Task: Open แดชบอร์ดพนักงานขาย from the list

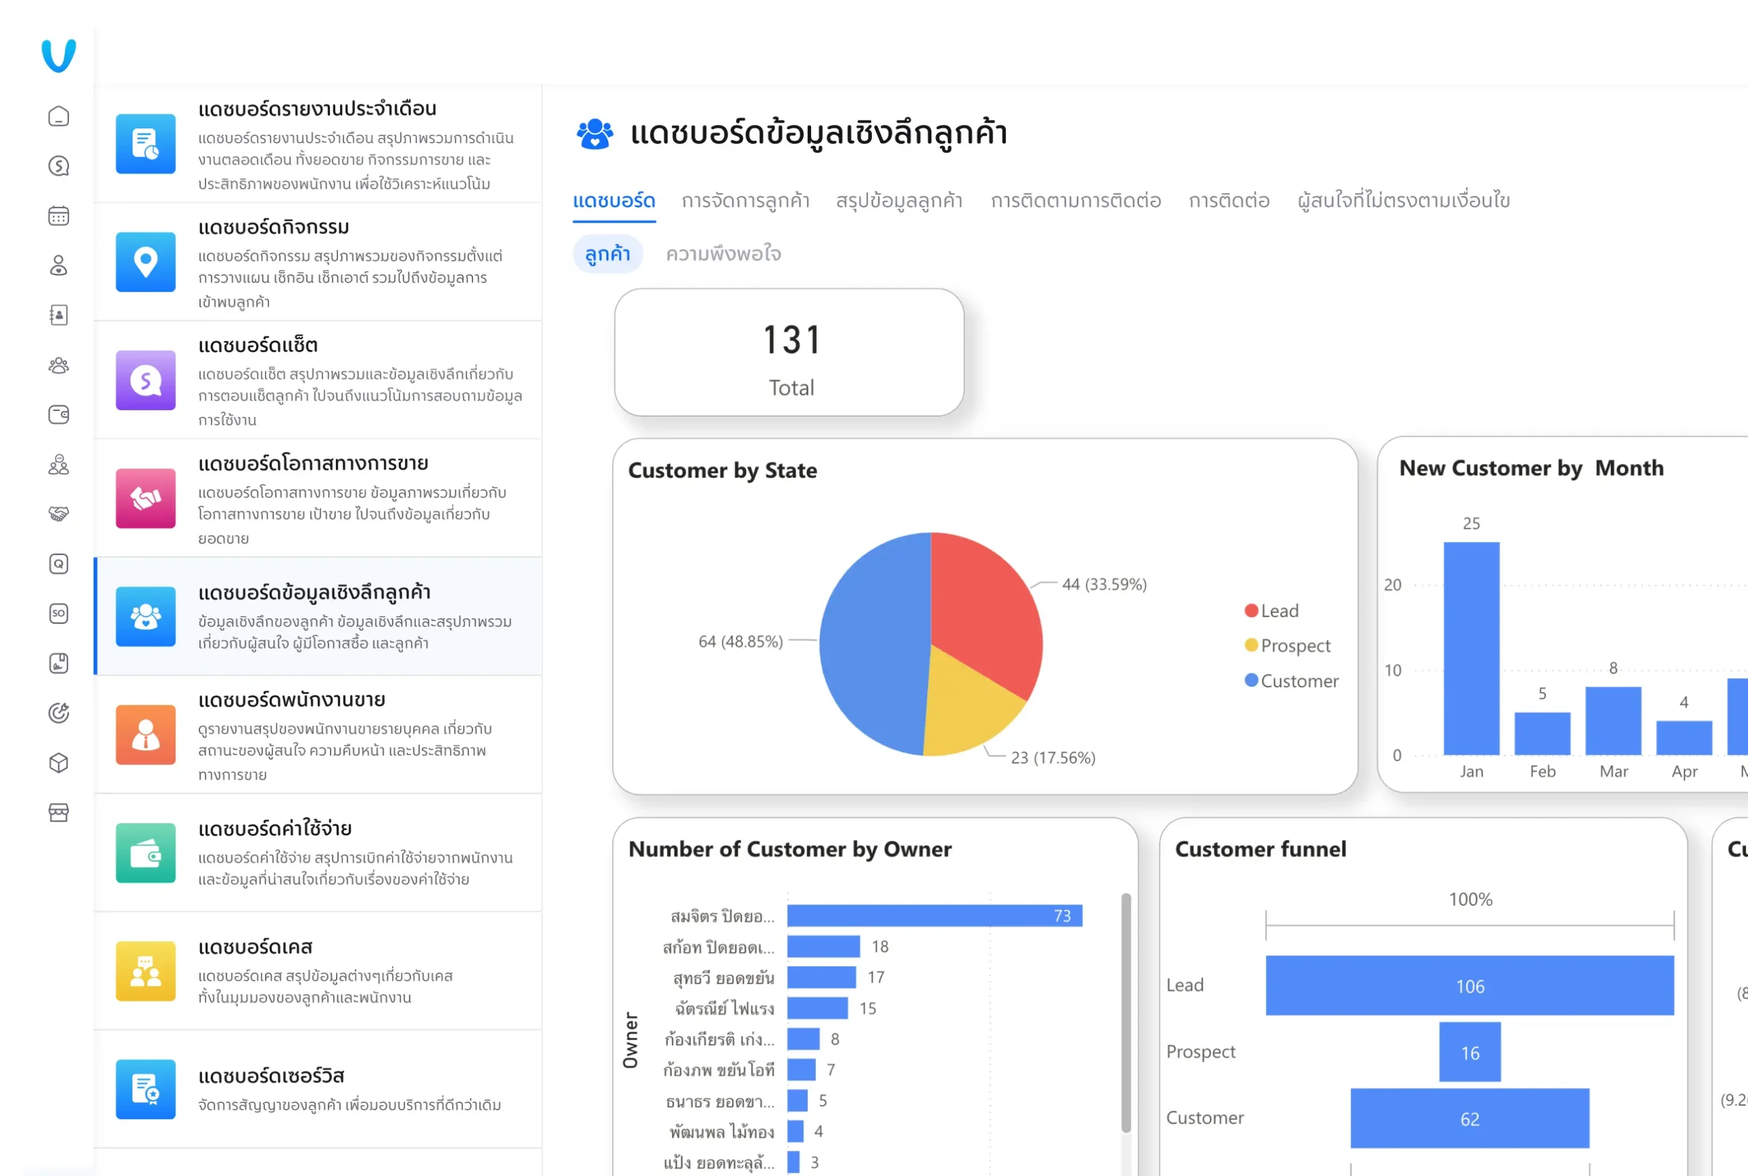Action: point(318,735)
